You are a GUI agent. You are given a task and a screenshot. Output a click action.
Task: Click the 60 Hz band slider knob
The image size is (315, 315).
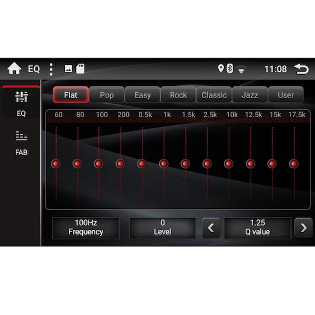pyautogui.click(x=56, y=163)
